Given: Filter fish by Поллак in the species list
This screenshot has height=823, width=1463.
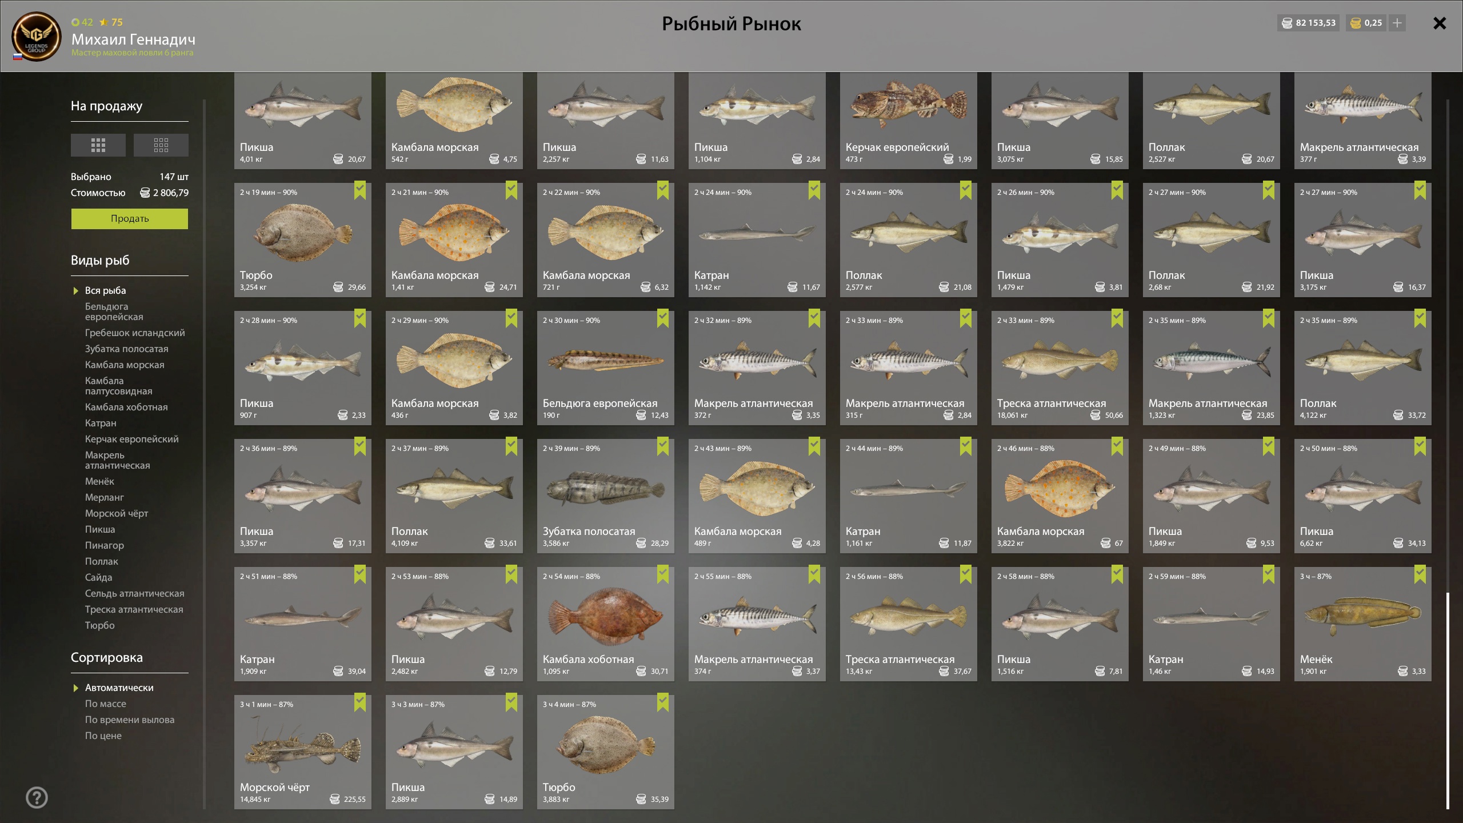Looking at the screenshot, I should tap(102, 561).
